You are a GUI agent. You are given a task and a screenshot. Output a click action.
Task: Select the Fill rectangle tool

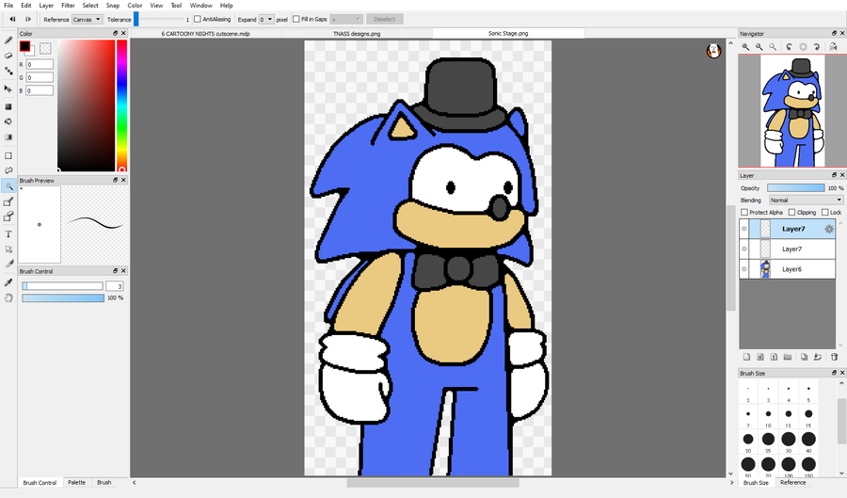tap(8, 107)
